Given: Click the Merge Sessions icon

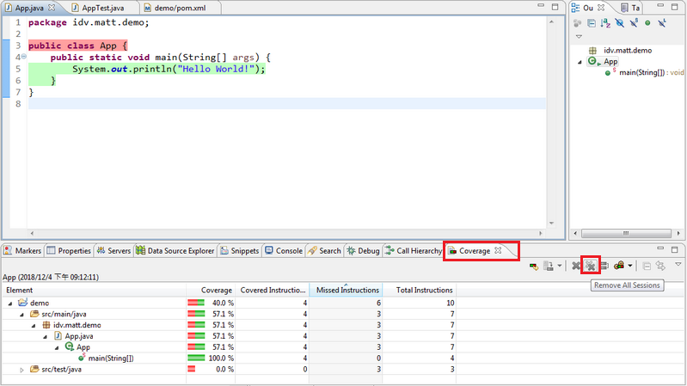Looking at the screenshot, I should (x=604, y=267).
